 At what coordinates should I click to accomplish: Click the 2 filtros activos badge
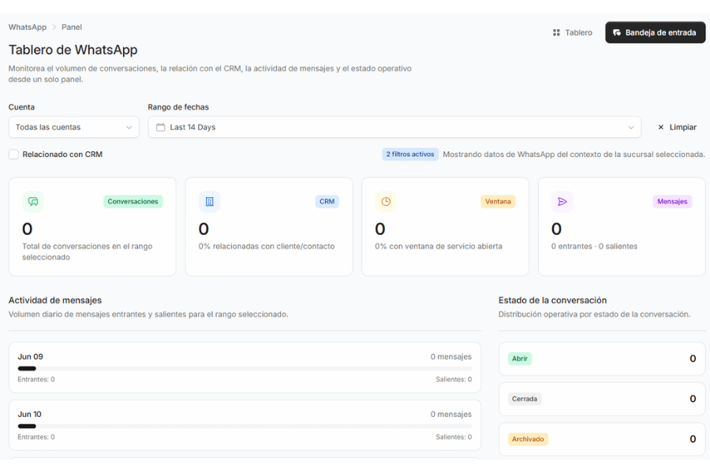coord(409,155)
